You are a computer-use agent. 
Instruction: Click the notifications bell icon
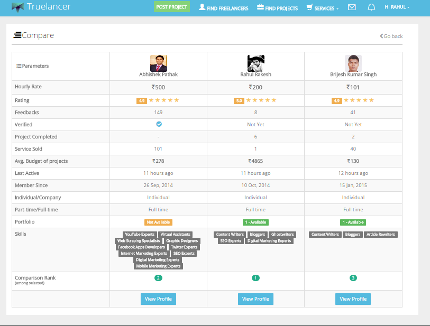pos(371,7)
